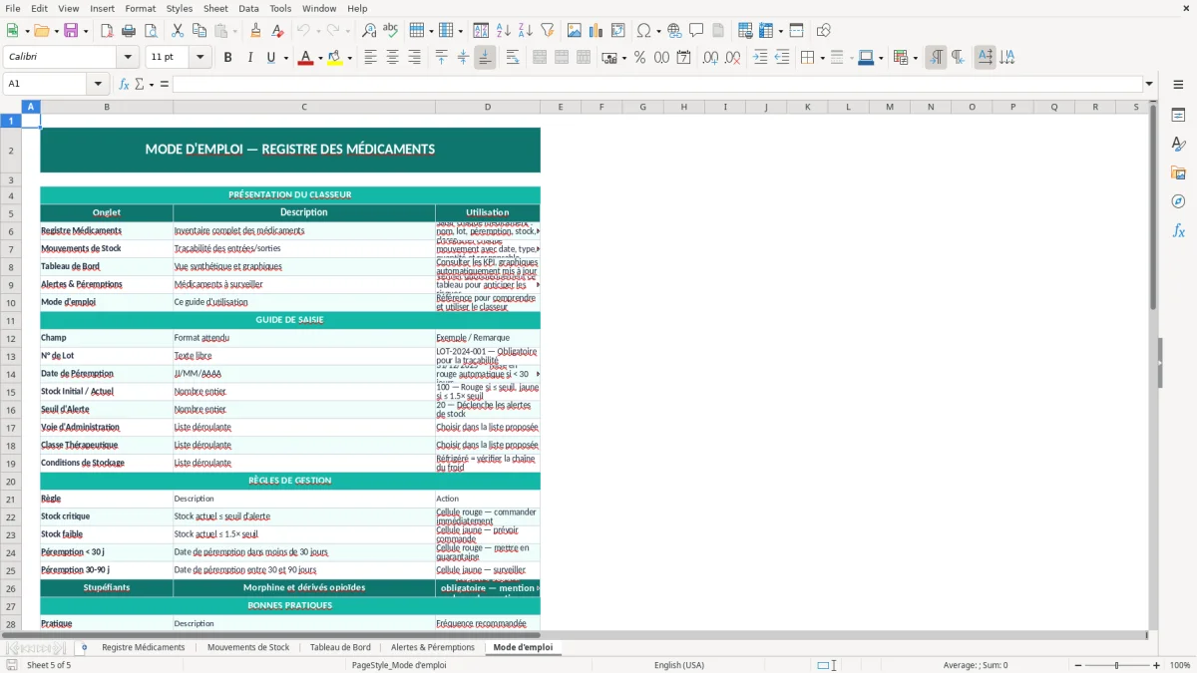Toggle Print Preview

151,31
